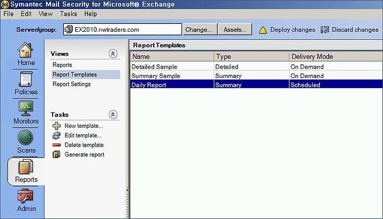Image resolution: width=383 pixels, height=219 pixels.
Task: Click the server icon in Server/group field
Action: coord(69,30)
